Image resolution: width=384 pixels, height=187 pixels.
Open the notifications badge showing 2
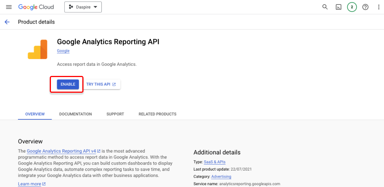352,7
